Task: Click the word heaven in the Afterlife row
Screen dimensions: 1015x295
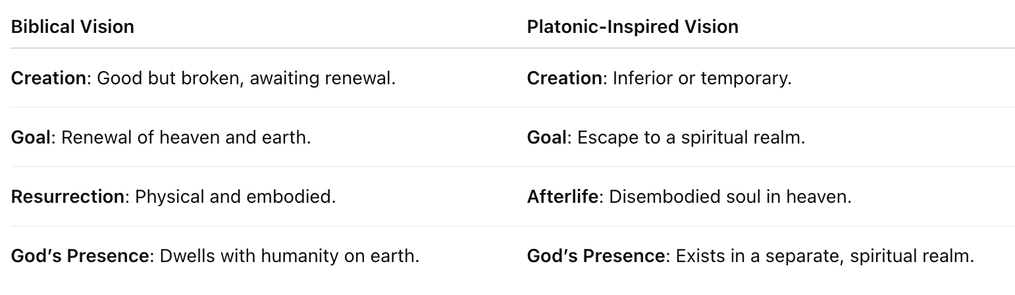Action: tap(818, 198)
